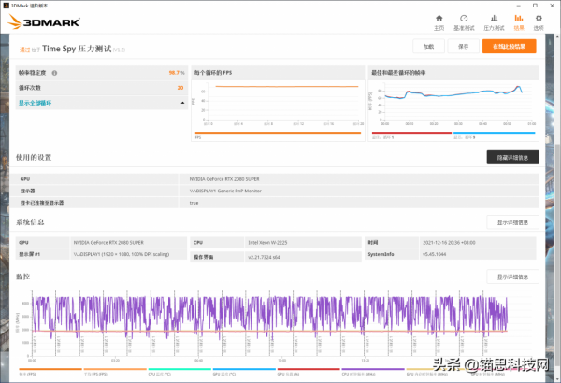The width and height of the screenshot is (561, 383).
Task: Go to the 主页 home icon
Action: [x=439, y=19]
